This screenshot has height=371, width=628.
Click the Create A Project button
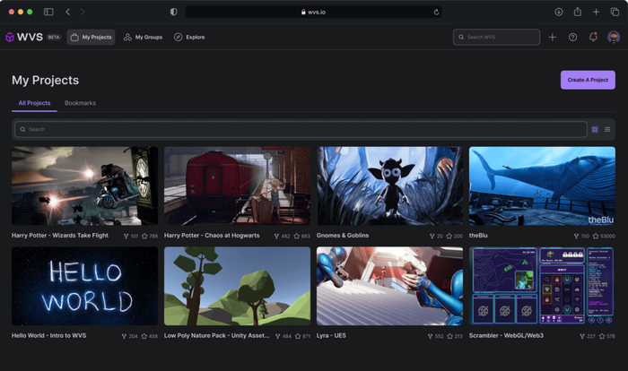pos(588,80)
